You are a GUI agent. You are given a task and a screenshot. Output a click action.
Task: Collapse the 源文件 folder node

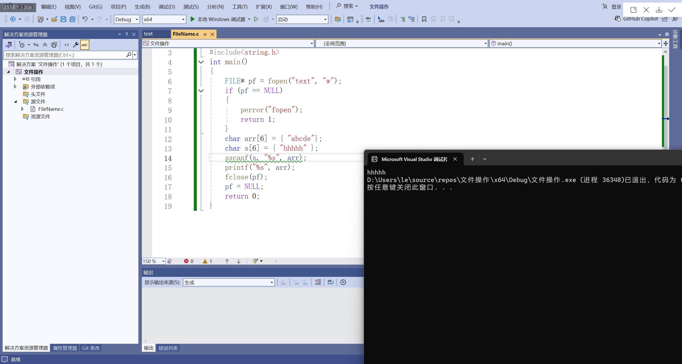point(15,101)
